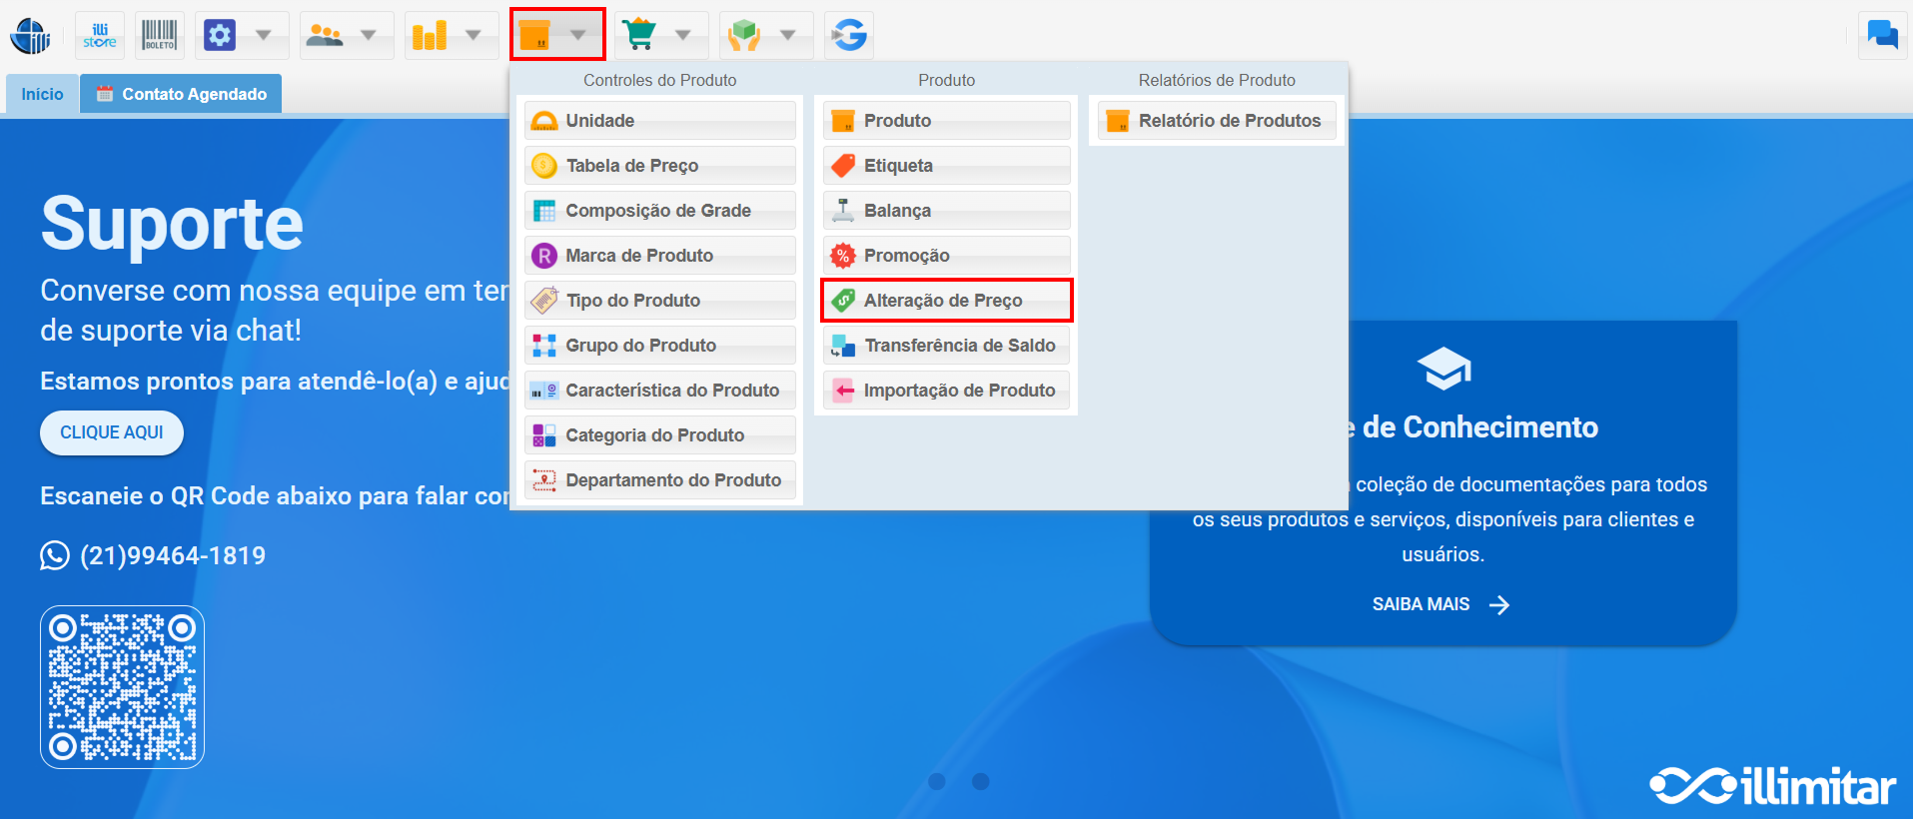Screen dimensions: 1913x819
Task: Switch to the Início tab
Action: (42, 94)
